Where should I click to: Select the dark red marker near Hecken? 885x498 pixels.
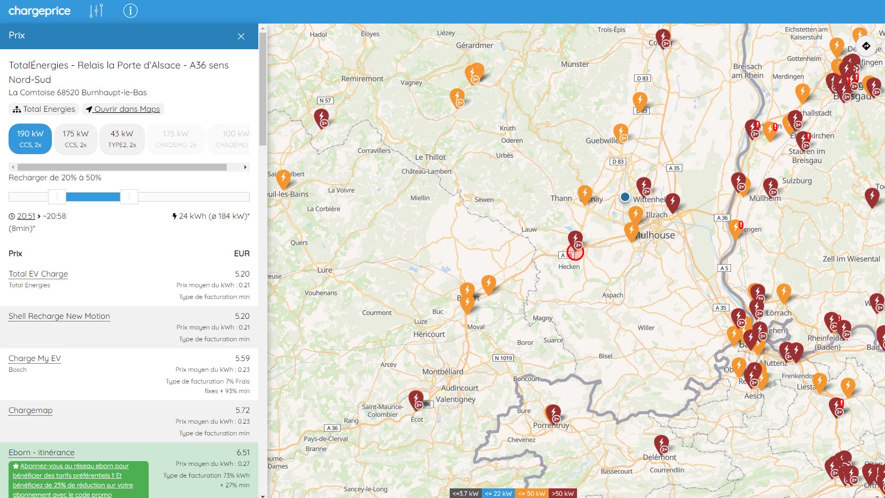coord(575,239)
